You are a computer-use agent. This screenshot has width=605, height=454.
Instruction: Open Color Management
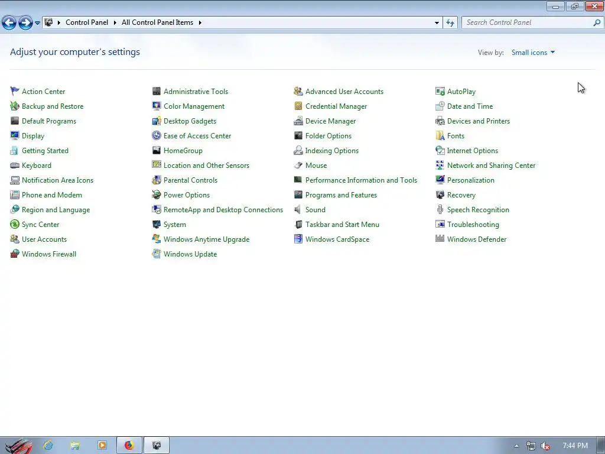tap(194, 106)
